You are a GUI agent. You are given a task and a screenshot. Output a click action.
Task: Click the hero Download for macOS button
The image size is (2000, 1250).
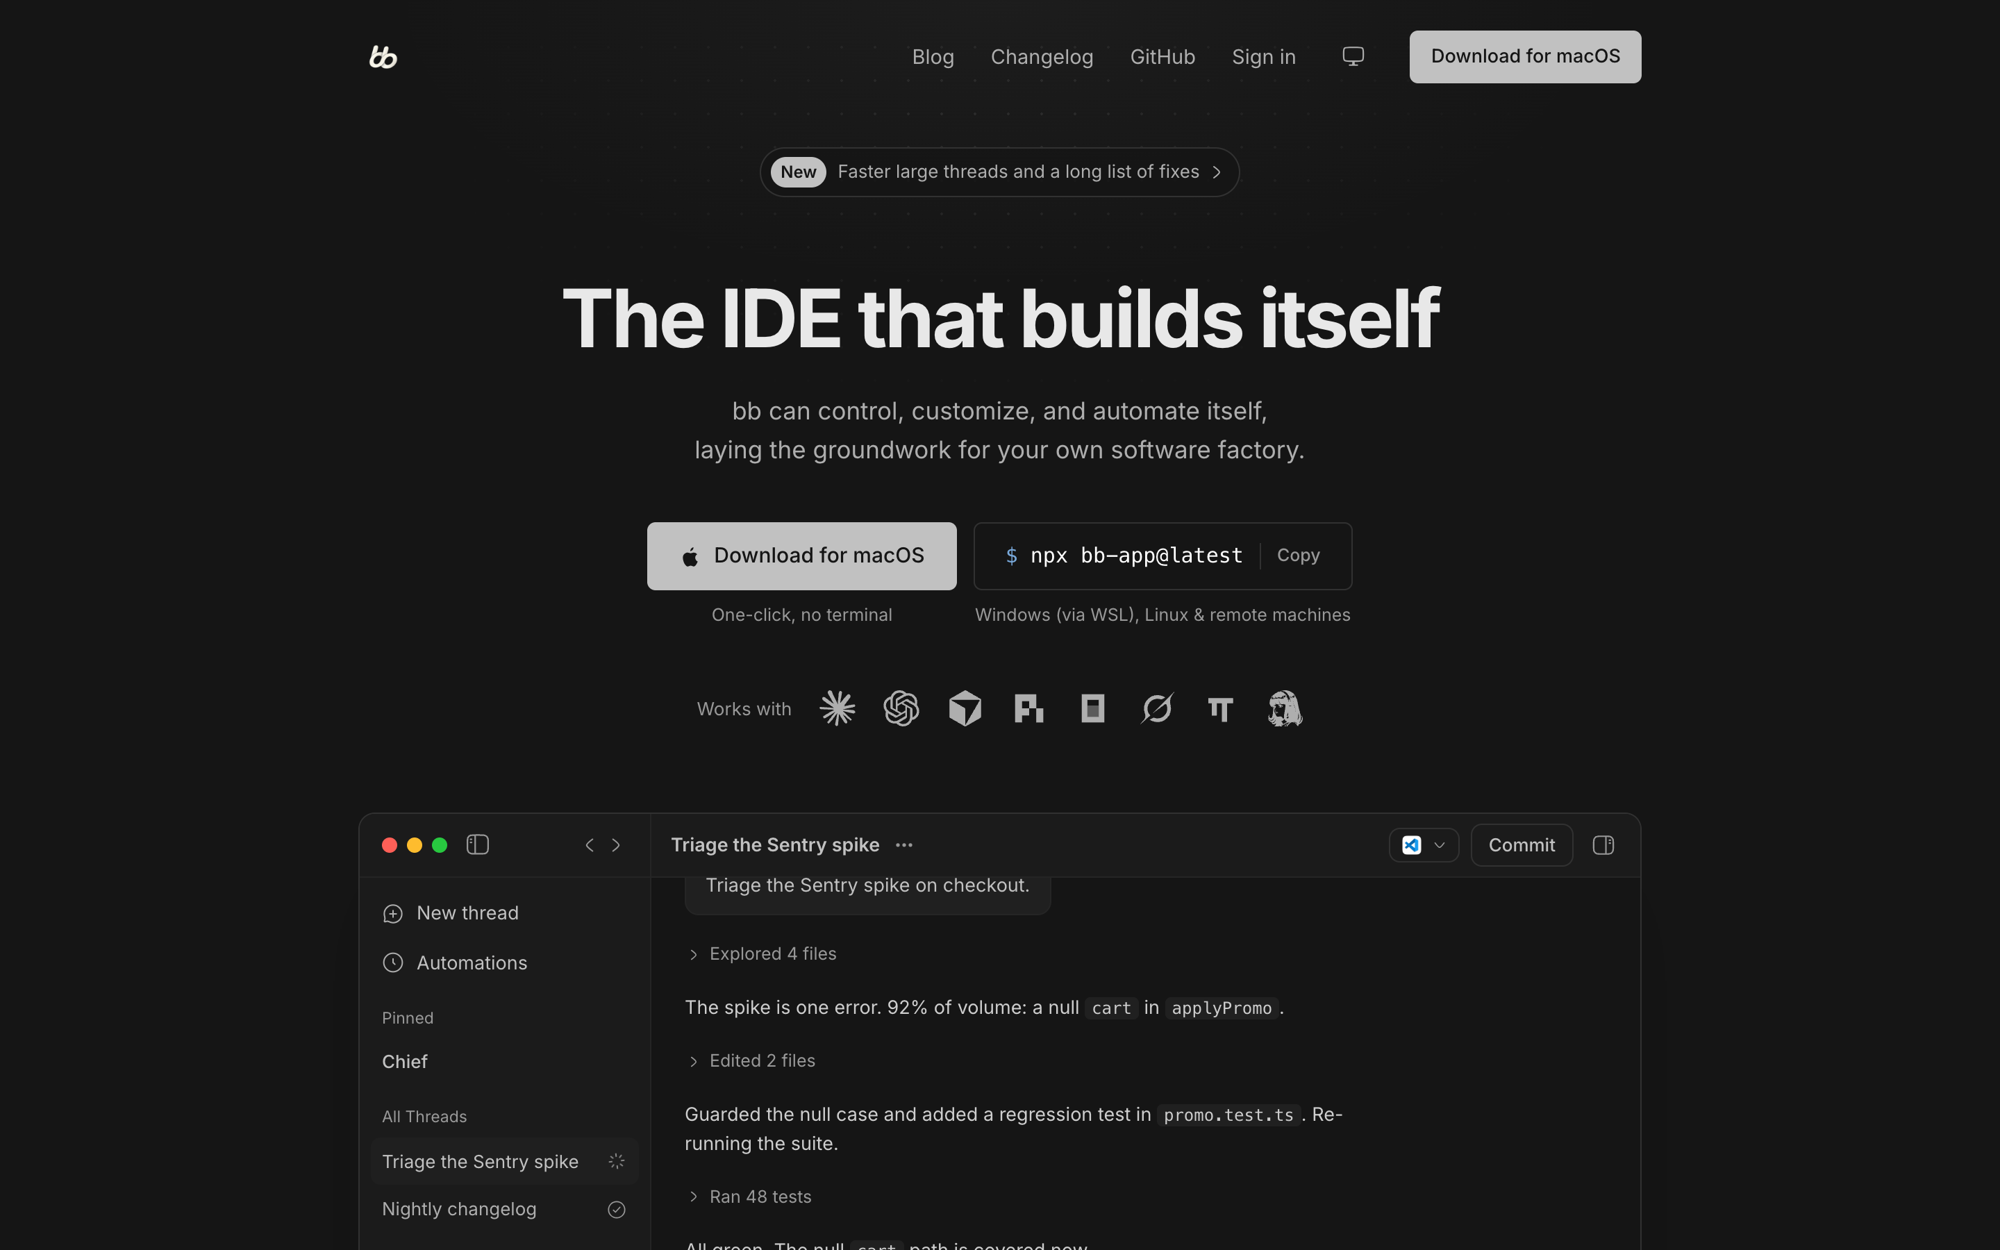pos(801,556)
